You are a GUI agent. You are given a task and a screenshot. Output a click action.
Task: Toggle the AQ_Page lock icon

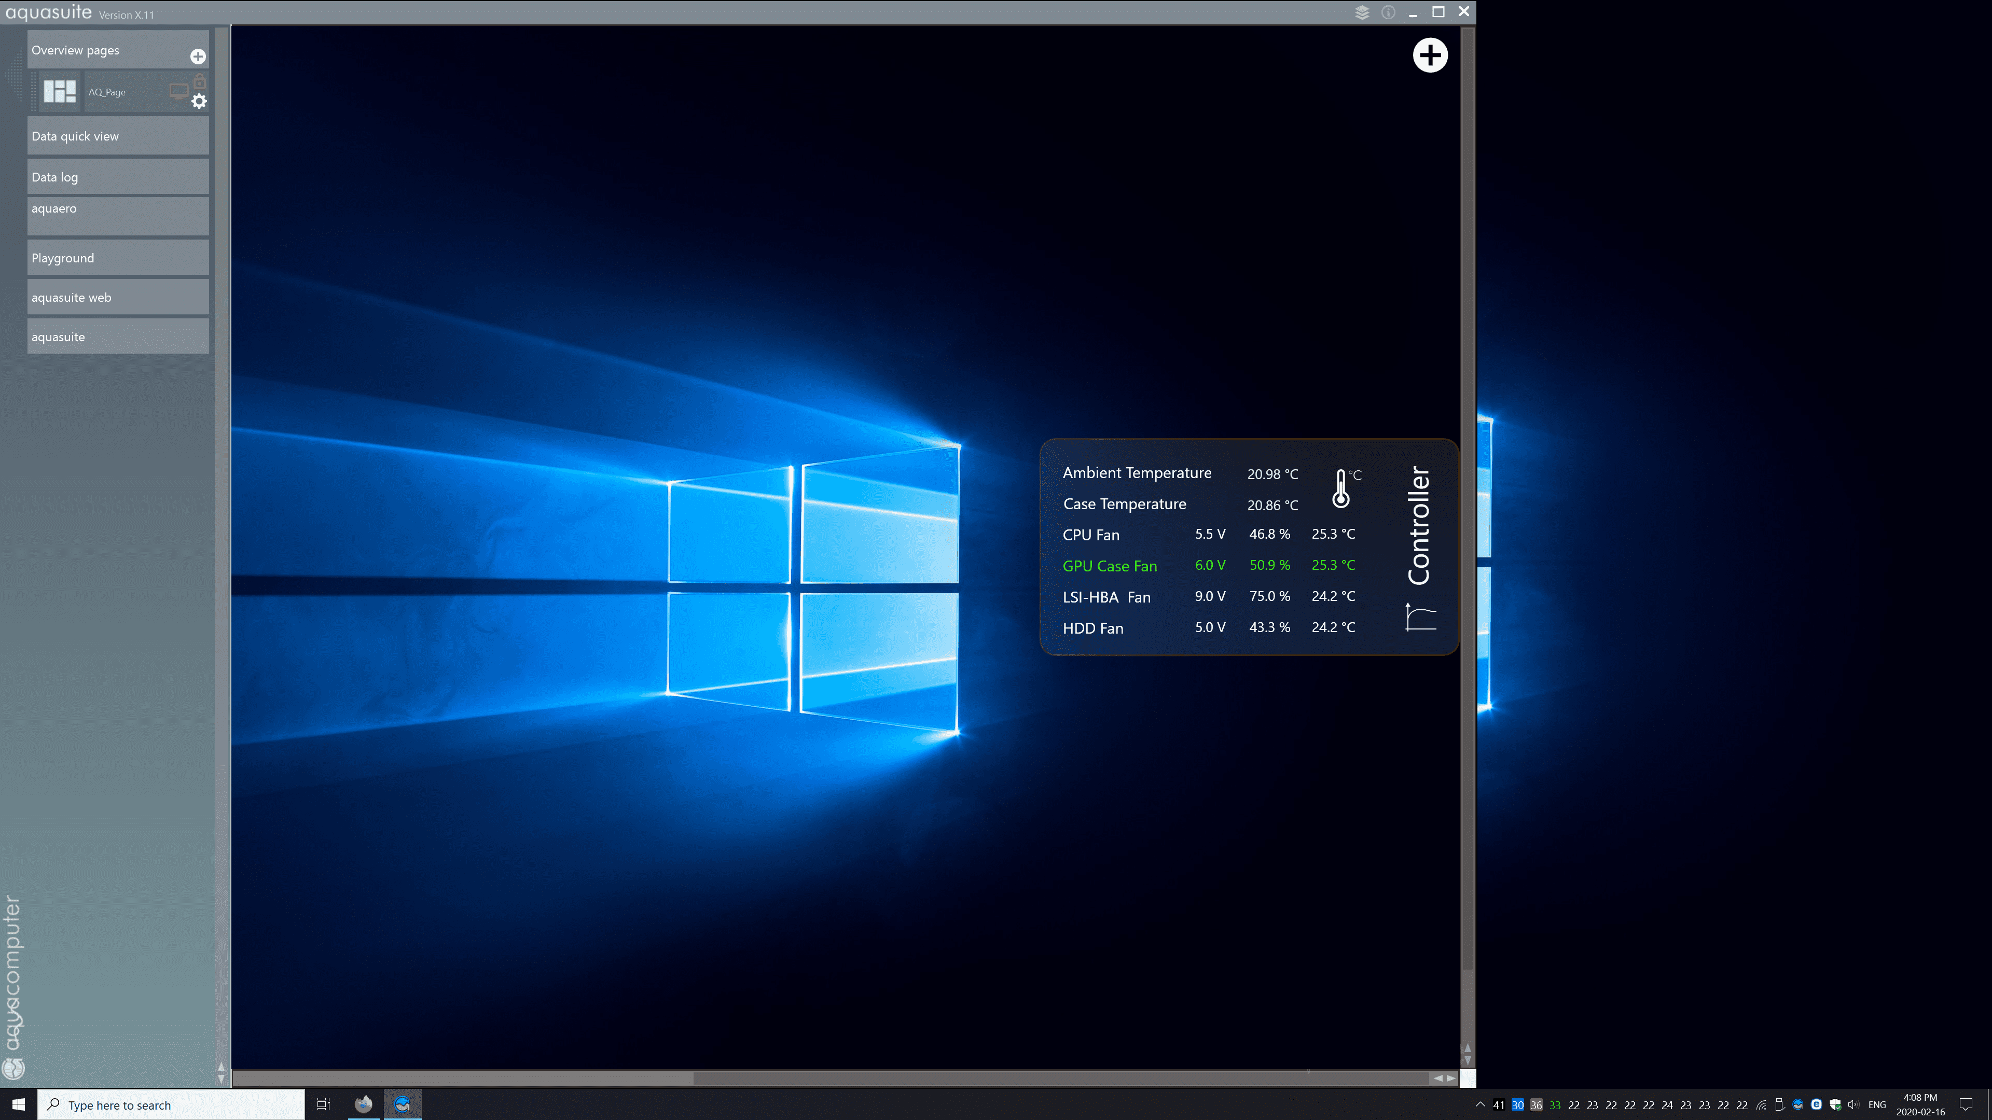pos(200,80)
